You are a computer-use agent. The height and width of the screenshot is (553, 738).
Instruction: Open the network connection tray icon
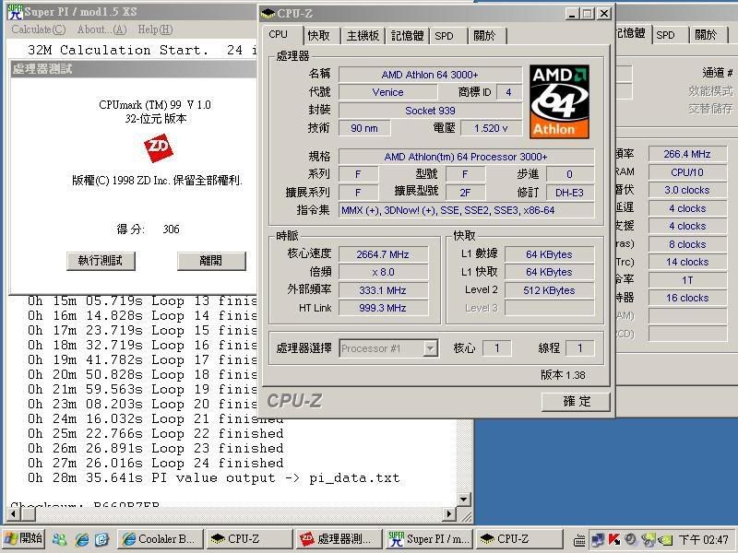[x=597, y=540]
